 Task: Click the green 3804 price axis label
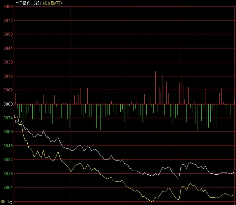(8, 187)
